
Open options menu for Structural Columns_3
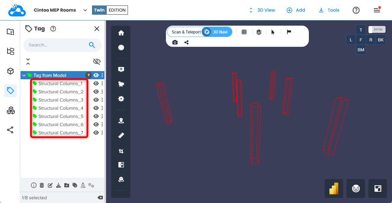(x=102, y=100)
